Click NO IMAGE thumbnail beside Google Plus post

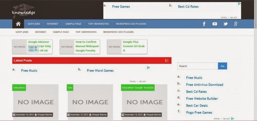pyautogui.click(x=114, y=47)
